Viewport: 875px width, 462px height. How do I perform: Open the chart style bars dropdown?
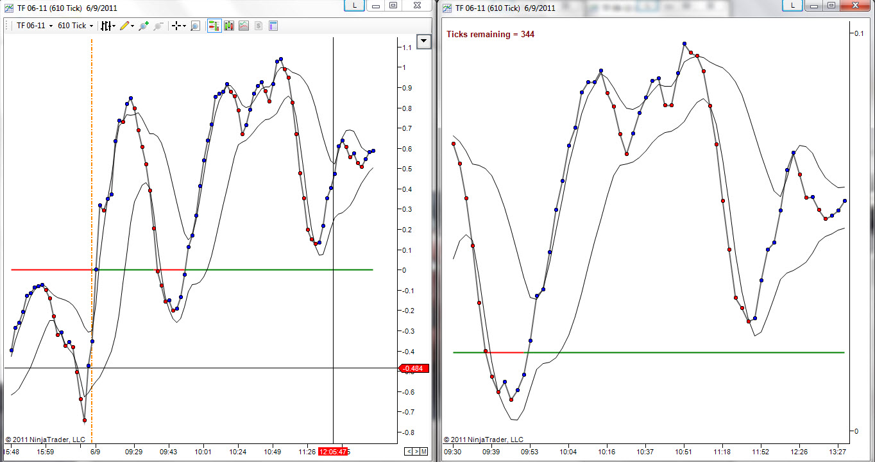tap(108, 26)
